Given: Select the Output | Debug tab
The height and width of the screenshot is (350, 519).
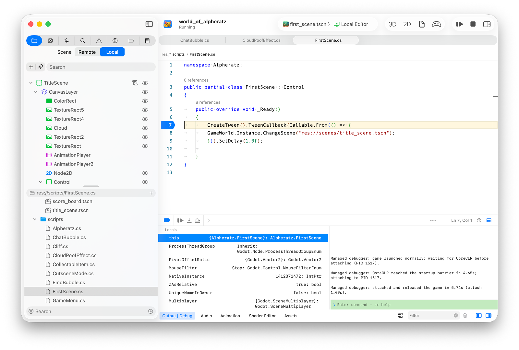Looking at the screenshot, I should 177,316.
